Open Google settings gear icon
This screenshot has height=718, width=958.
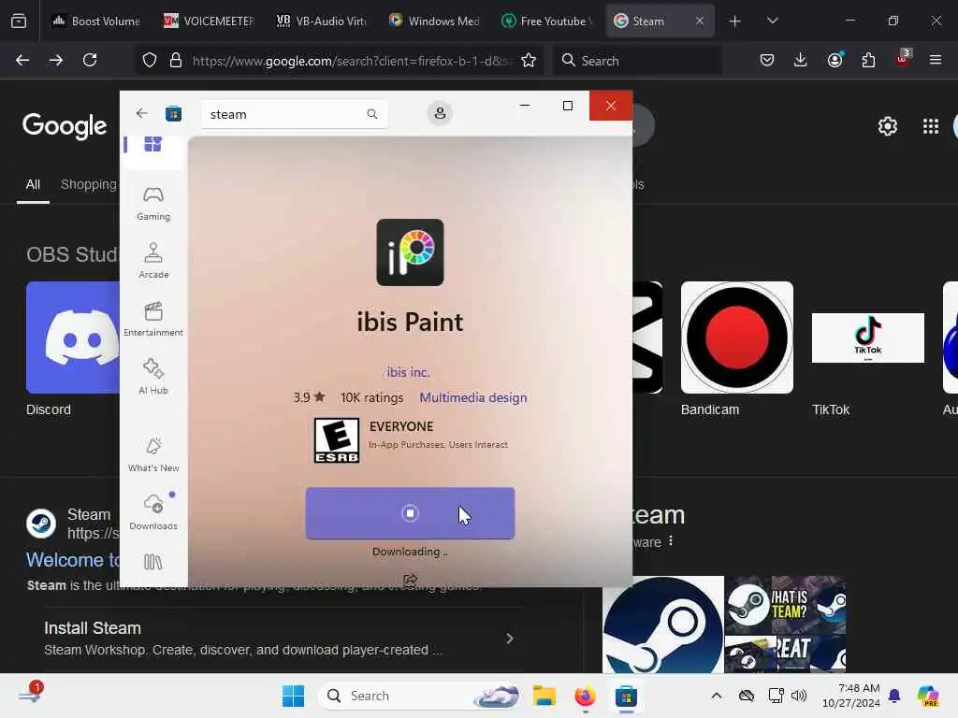pos(887,126)
